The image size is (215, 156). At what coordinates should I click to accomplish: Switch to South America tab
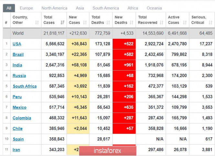[105, 8]
